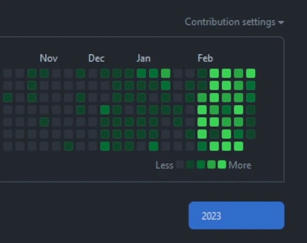Click the Feb month label

(x=205, y=58)
